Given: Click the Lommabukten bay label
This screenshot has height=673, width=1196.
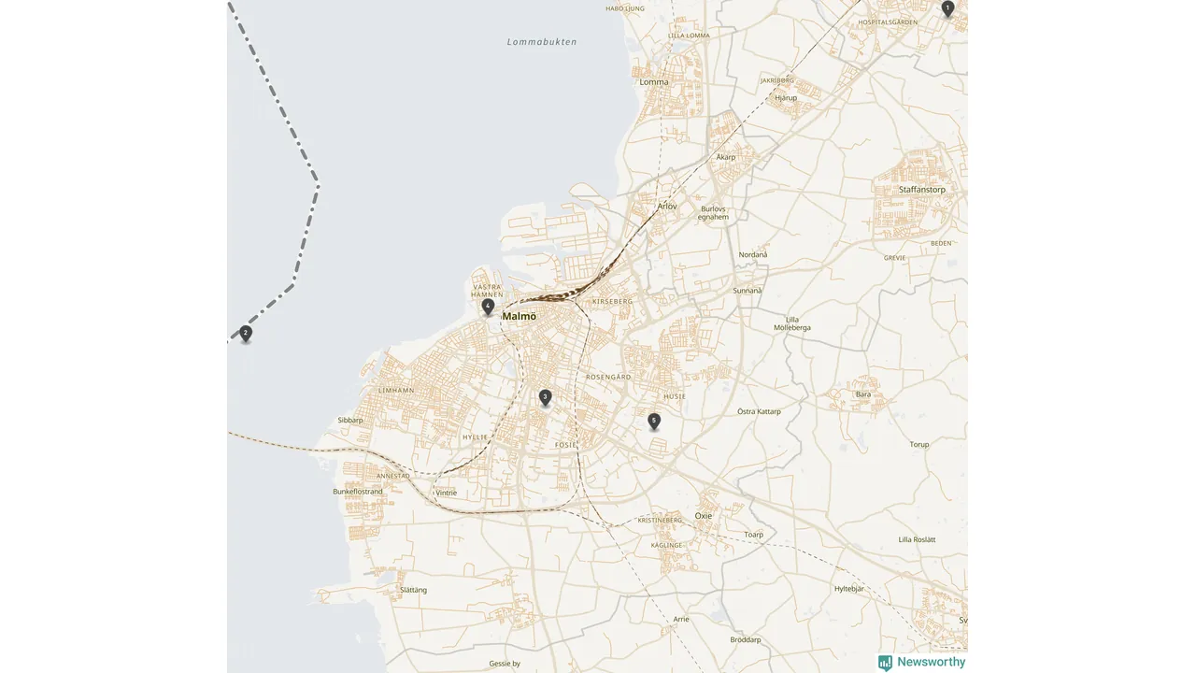Looking at the screenshot, I should pyautogui.click(x=542, y=42).
